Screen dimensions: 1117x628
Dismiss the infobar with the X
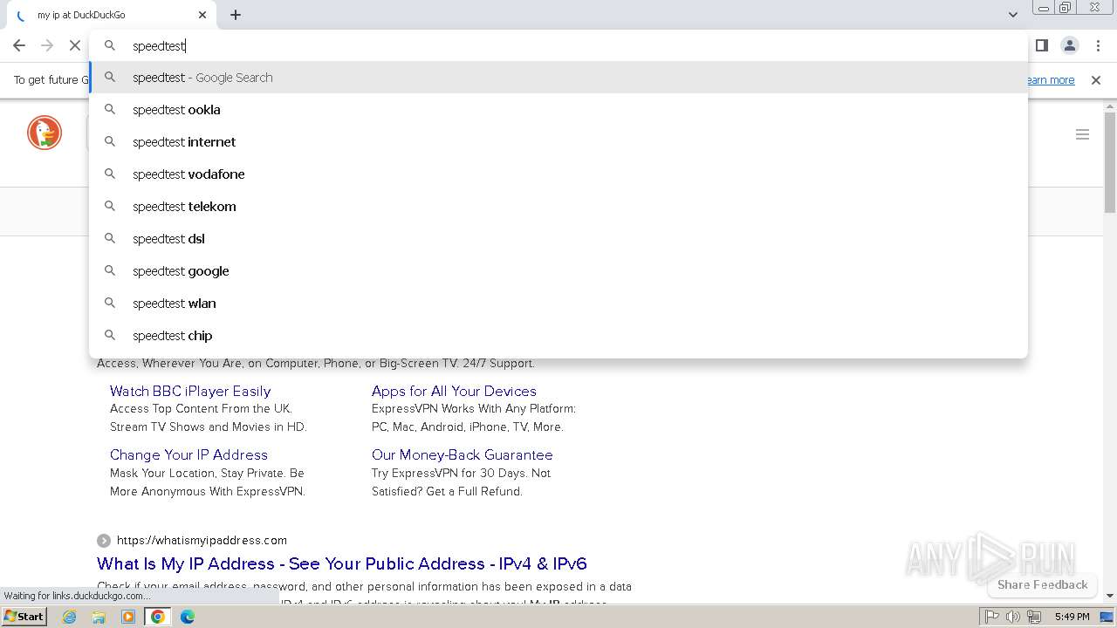click(1096, 80)
